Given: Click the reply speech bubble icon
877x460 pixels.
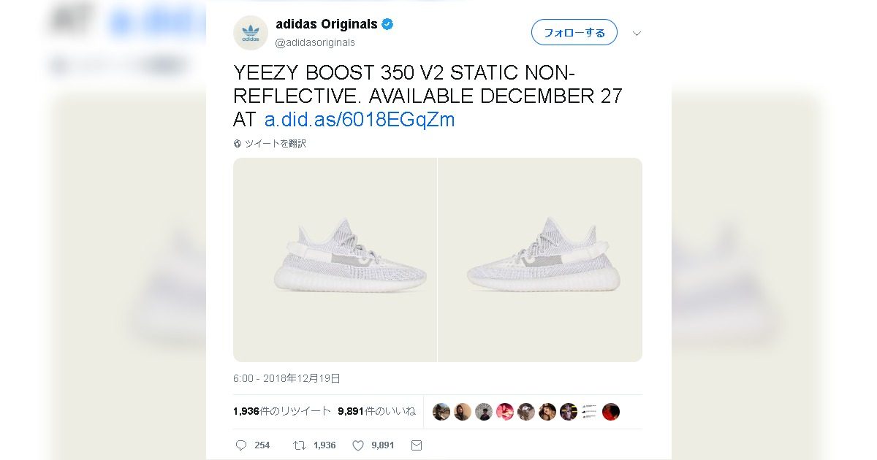Looking at the screenshot, I should pyautogui.click(x=241, y=445).
